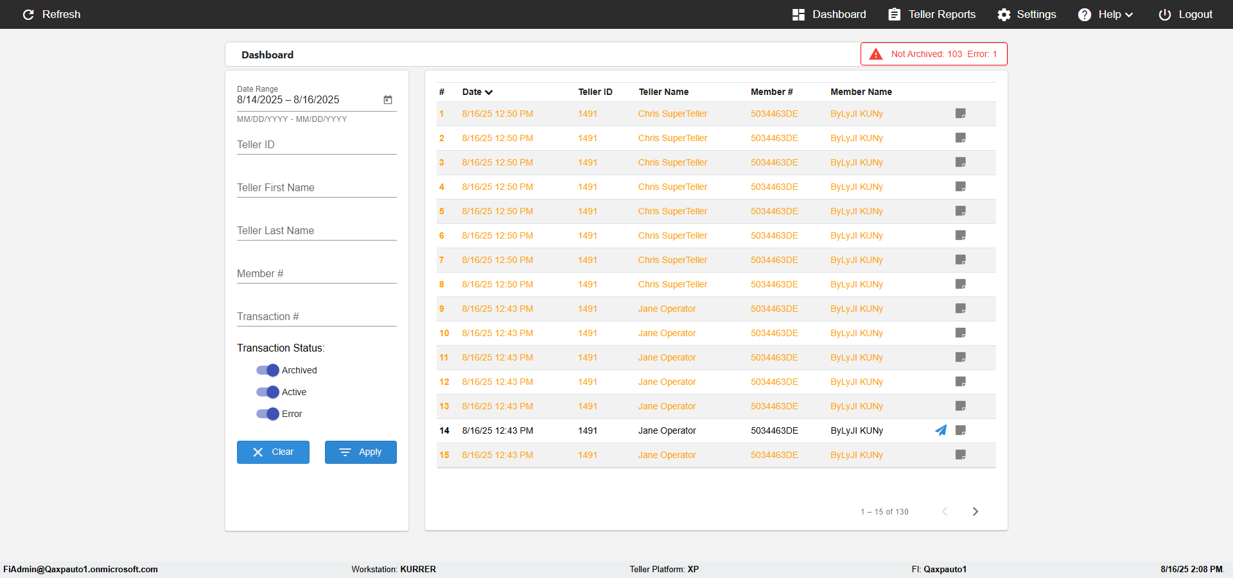Turn off the Error status toggle

pos(268,414)
